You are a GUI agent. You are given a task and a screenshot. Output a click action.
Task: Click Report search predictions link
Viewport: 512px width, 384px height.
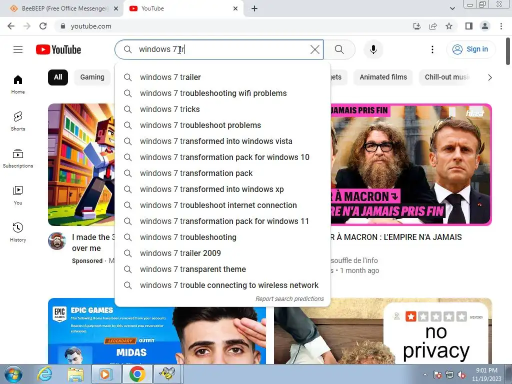pos(289,299)
